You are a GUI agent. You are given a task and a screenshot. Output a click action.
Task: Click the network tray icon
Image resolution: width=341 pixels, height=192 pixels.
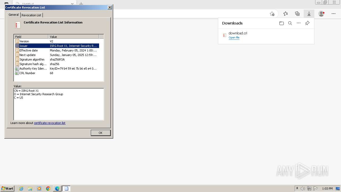pyautogui.click(x=309, y=189)
